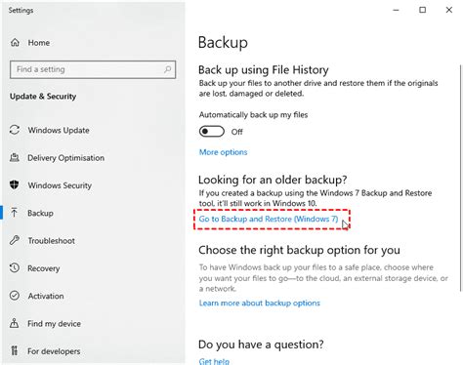Image resolution: width=463 pixels, height=365 pixels.
Task: Select Windows Security in sidebar
Action: [60, 185]
